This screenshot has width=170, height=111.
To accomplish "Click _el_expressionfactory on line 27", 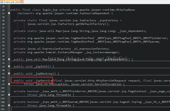I will 90,49.
